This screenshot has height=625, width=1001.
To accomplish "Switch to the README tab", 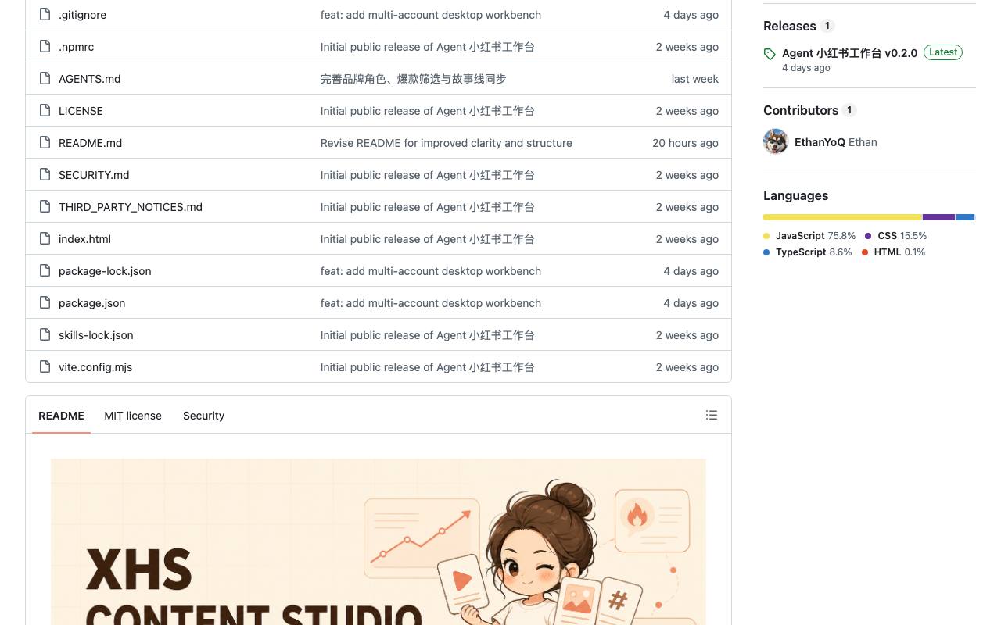I will (61, 416).
